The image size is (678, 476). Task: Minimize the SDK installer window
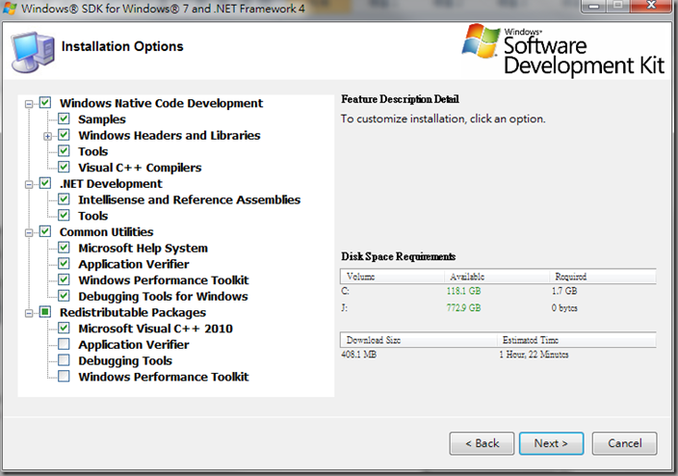click(x=593, y=6)
